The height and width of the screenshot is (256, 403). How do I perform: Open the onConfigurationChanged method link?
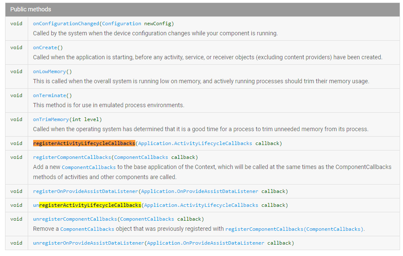(x=66, y=24)
